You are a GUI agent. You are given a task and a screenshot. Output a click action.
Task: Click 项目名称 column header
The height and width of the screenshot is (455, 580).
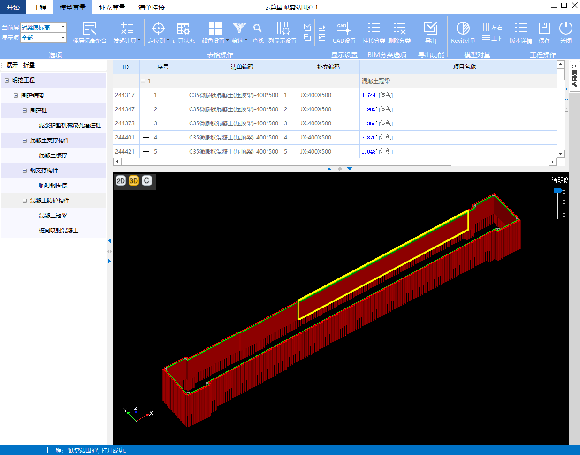click(x=465, y=67)
